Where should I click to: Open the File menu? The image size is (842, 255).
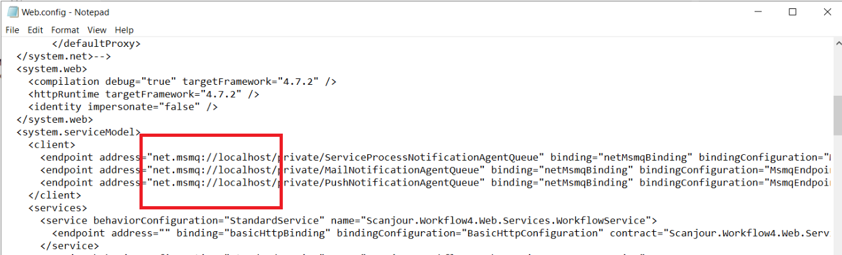(12, 30)
